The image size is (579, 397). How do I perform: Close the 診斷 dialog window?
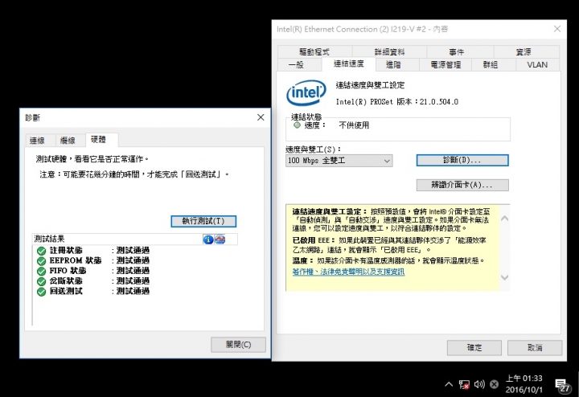(261, 117)
